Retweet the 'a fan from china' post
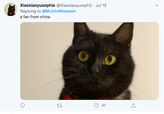The height and width of the screenshot is (114, 164). coord(59,106)
